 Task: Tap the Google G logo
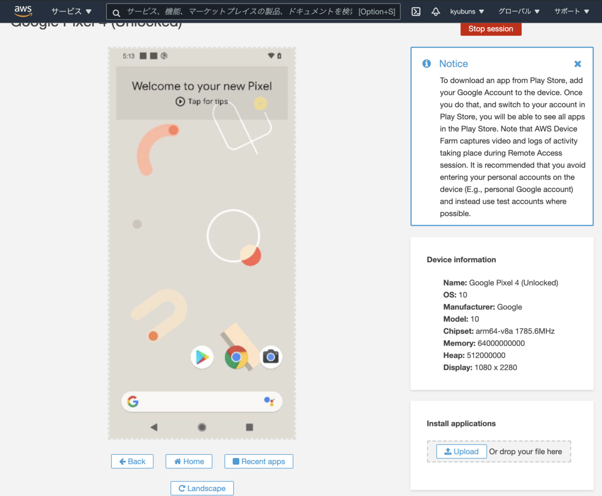(x=133, y=402)
